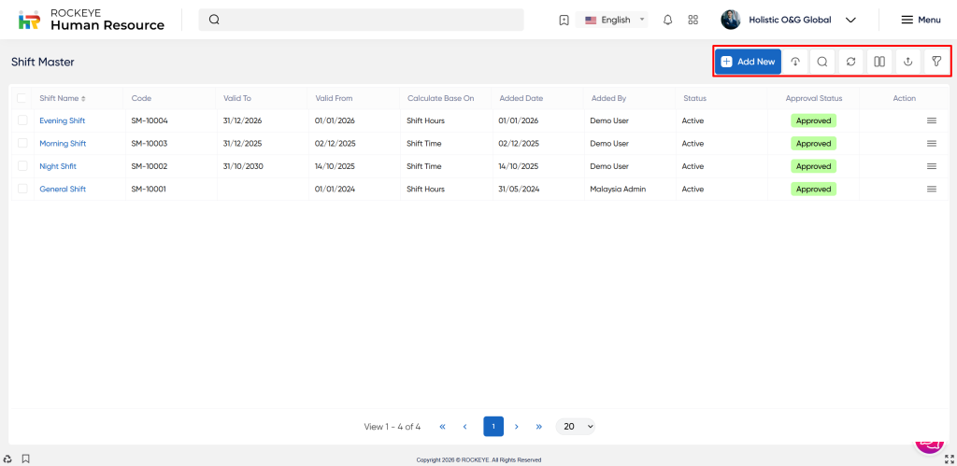Click the search icon in Shift Master toolbar
The image size is (957, 466).
822,62
